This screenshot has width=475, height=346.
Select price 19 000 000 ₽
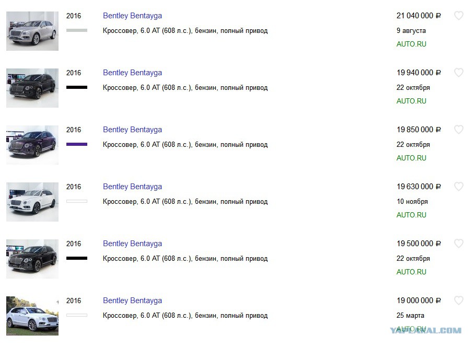coord(419,301)
